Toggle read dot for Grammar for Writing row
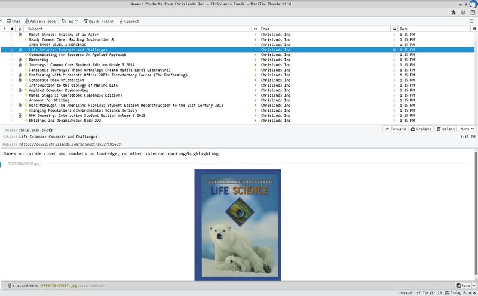Screen dimensions: 478x296 (256, 100)
